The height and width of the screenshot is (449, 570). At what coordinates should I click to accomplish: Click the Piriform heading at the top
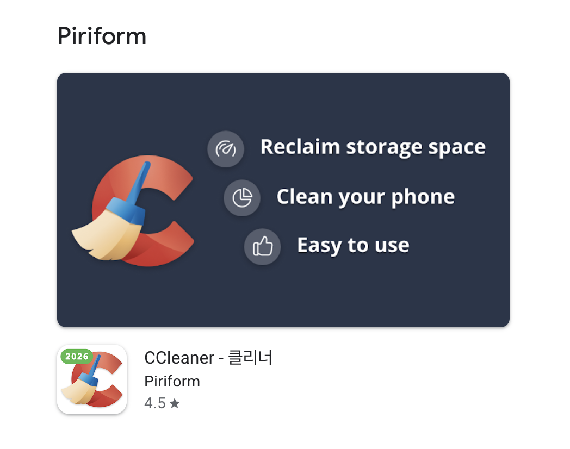102,36
